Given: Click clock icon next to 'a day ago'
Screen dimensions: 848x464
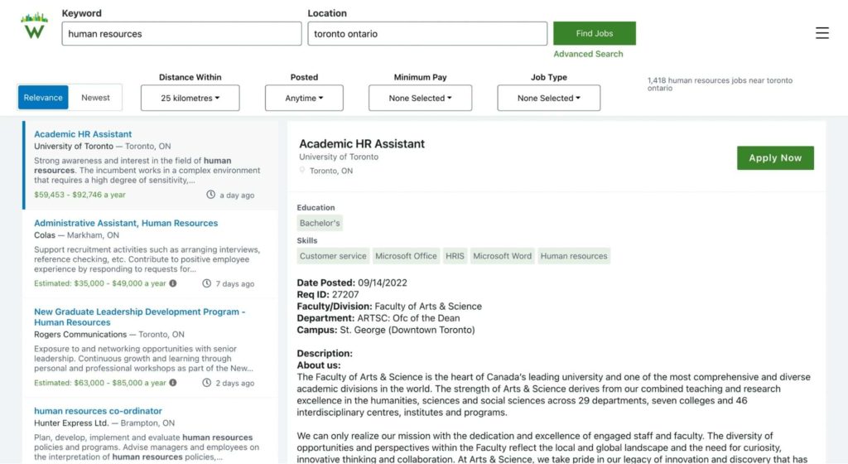Looking at the screenshot, I should click(x=211, y=195).
